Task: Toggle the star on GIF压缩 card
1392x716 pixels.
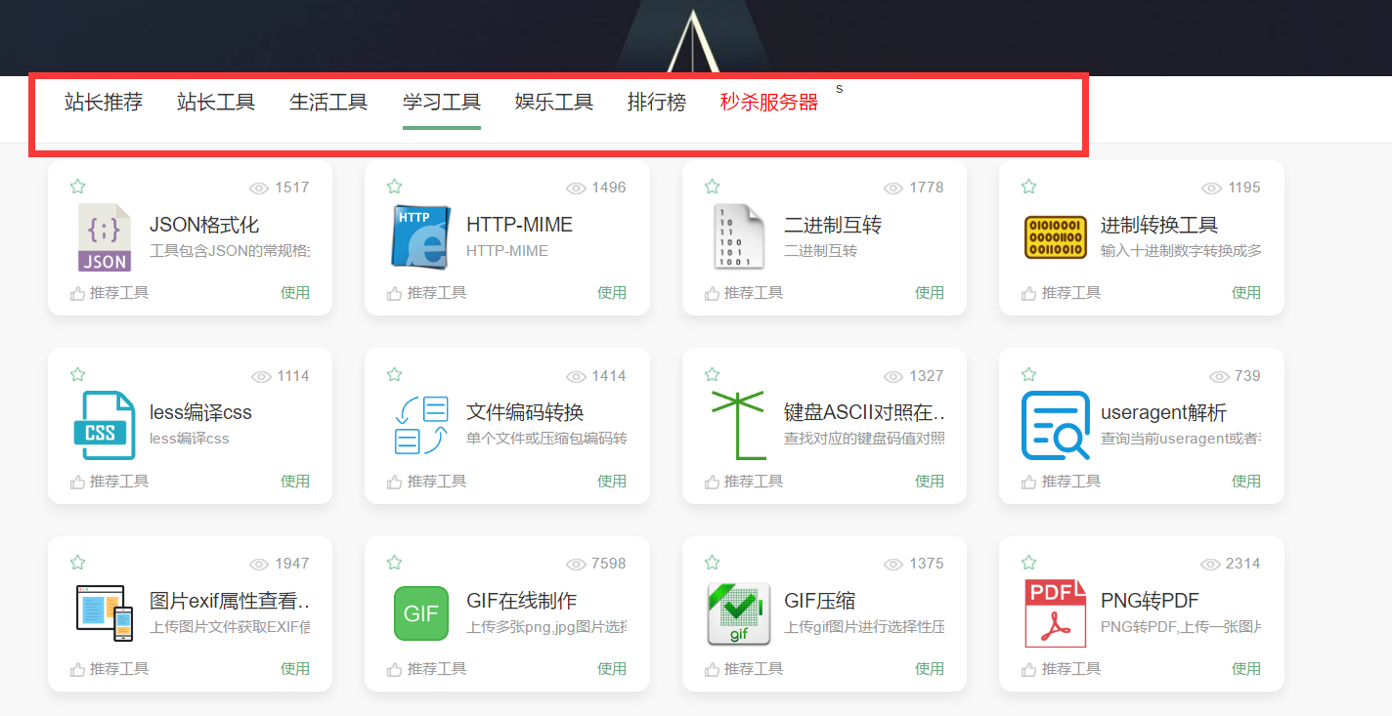Action: (712, 562)
